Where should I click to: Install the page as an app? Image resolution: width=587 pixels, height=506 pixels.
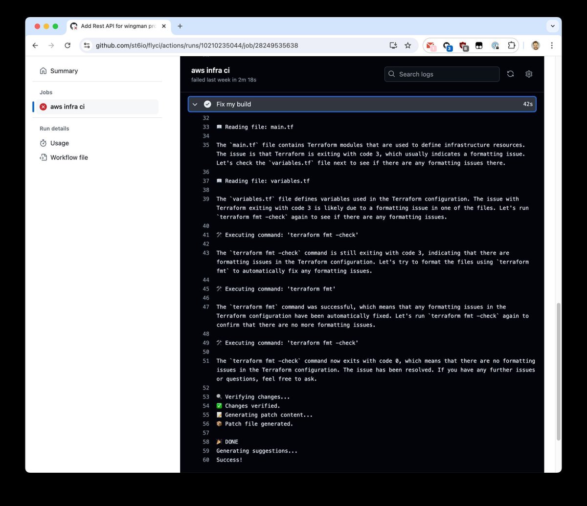point(393,45)
